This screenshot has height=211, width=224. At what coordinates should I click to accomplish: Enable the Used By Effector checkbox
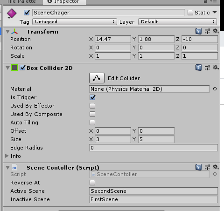[92, 106]
